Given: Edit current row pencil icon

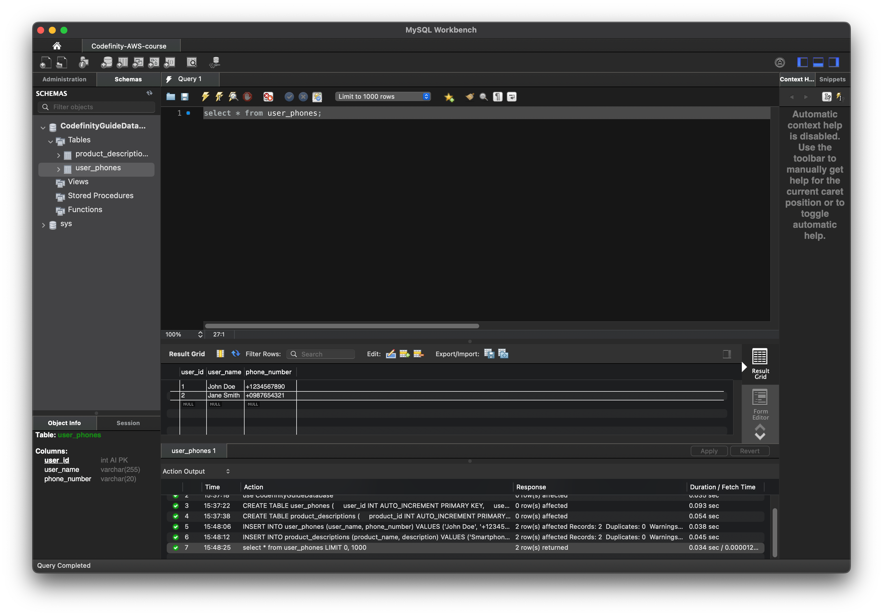Looking at the screenshot, I should [391, 354].
